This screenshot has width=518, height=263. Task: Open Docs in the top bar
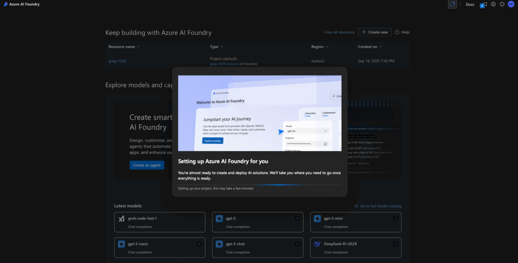point(470,4)
